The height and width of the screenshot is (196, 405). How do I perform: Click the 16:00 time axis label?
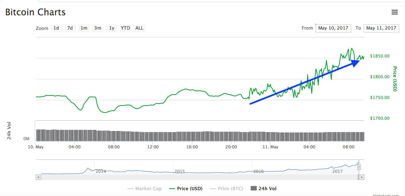tap(192, 147)
